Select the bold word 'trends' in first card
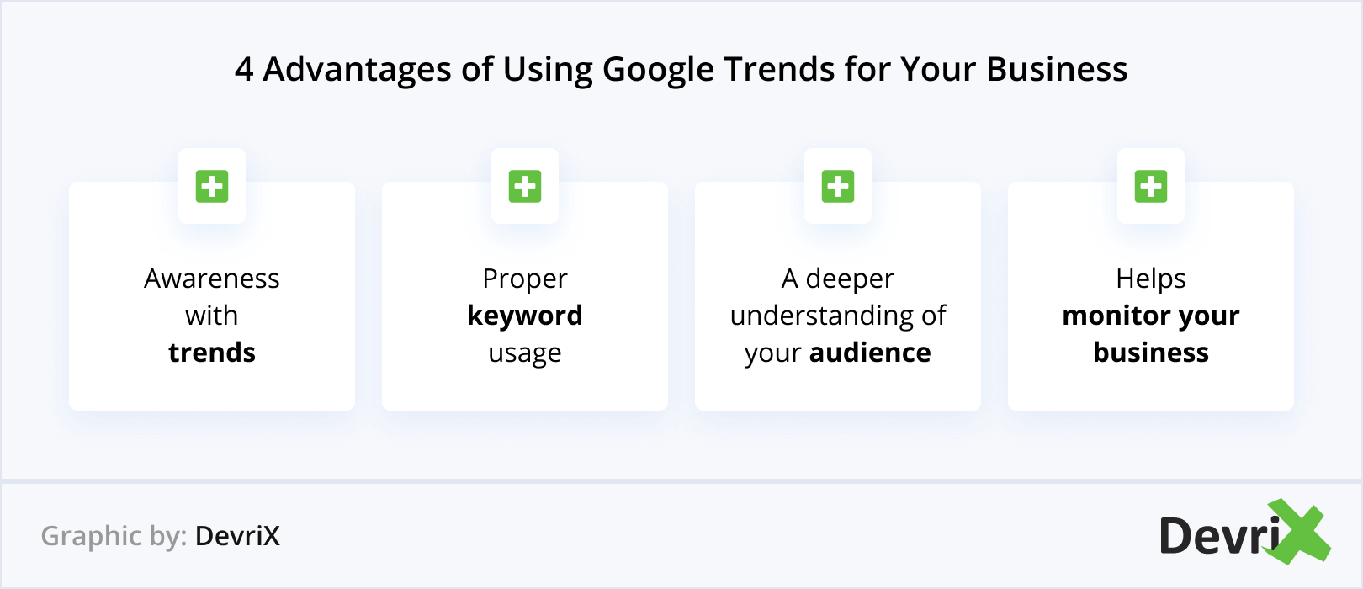1363x589 pixels. (212, 353)
